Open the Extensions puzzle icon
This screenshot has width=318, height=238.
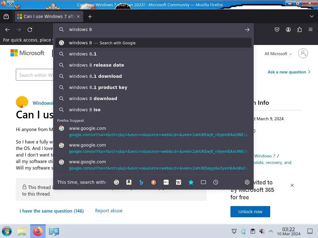coord(299,29)
